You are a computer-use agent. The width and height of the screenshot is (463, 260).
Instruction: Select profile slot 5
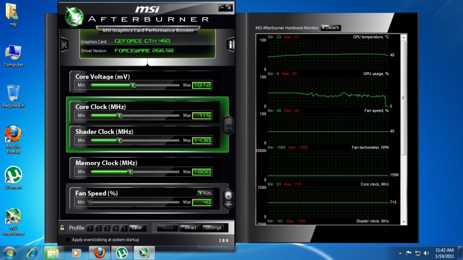coord(124,228)
